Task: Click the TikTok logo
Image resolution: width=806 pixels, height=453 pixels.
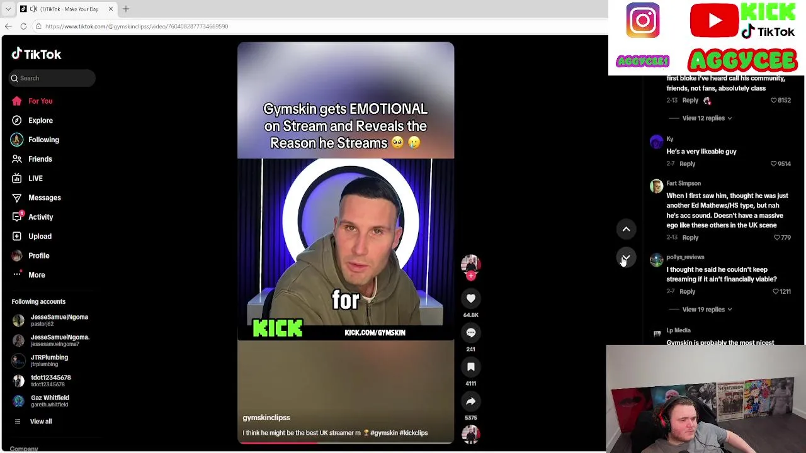Action: pyautogui.click(x=36, y=55)
